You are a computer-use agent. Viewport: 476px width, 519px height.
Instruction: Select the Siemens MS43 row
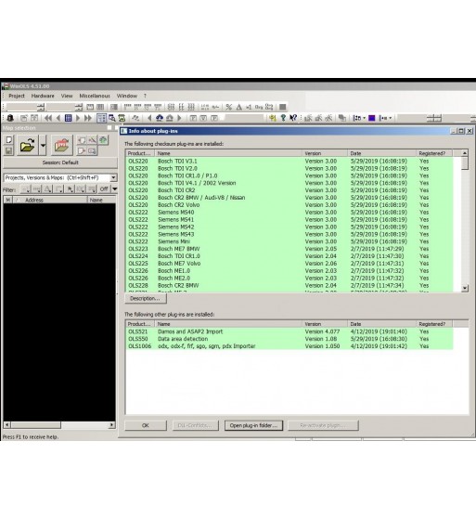point(289,234)
